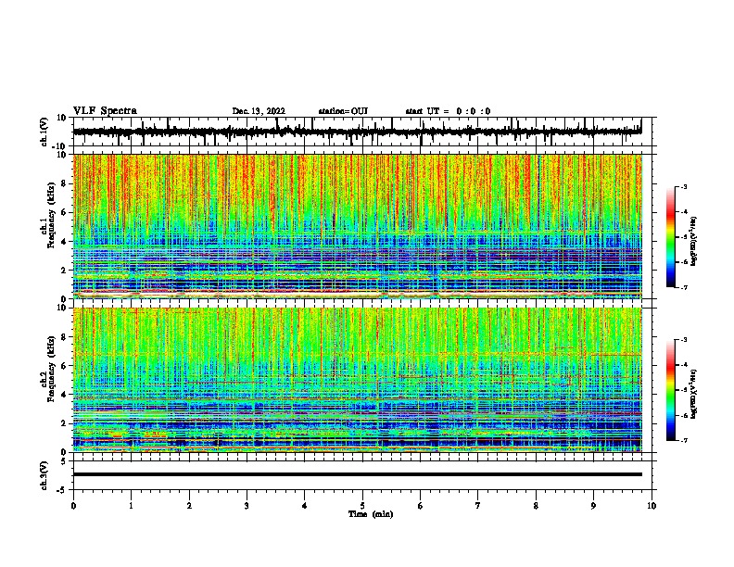Click the time-axis tick label "9"
The height and width of the screenshot is (567, 734).
[593, 506]
